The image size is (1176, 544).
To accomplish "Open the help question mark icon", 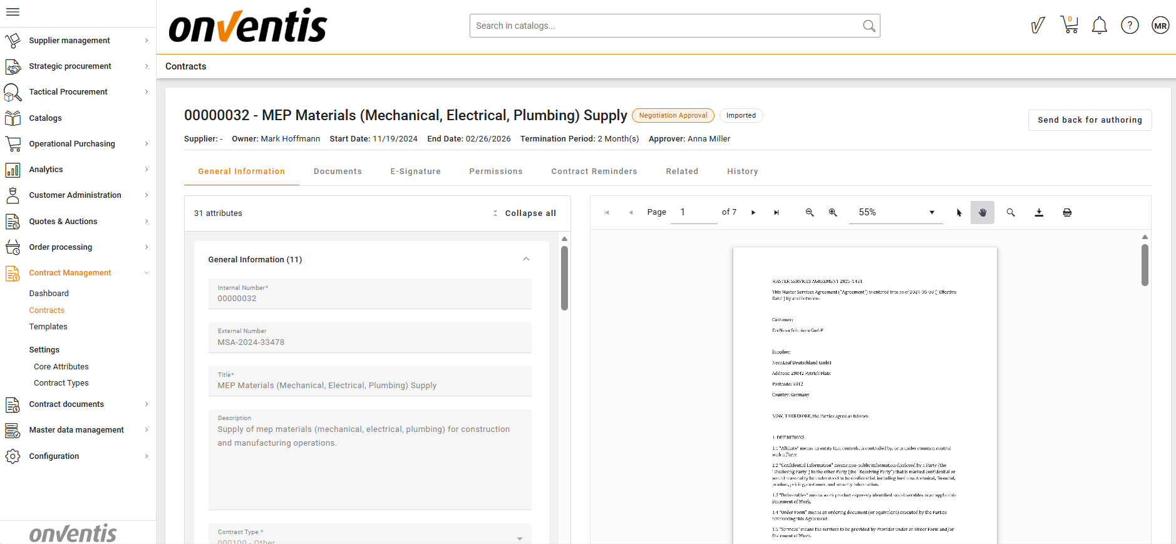I will point(1129,26).
